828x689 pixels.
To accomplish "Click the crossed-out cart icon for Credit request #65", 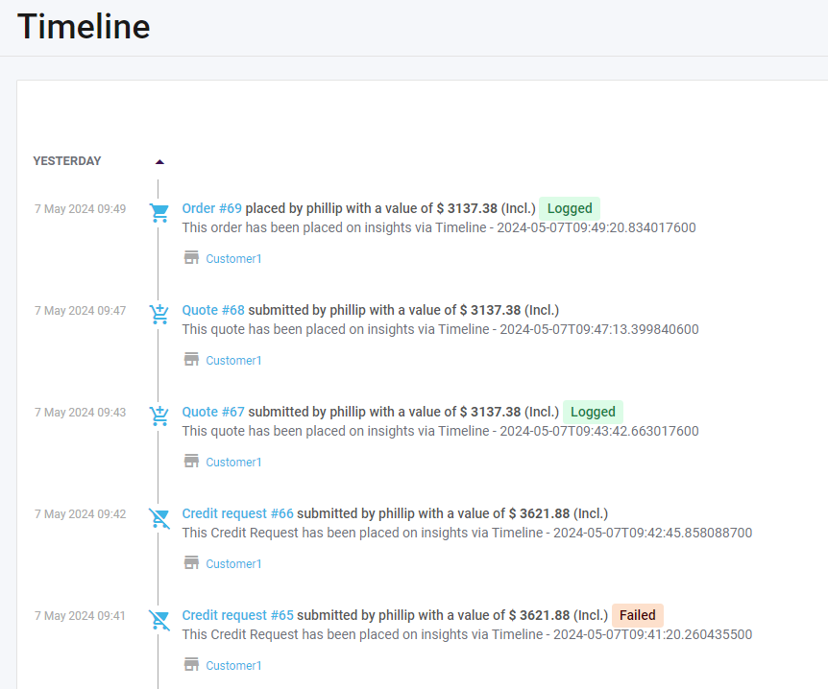I will (158, 620).
